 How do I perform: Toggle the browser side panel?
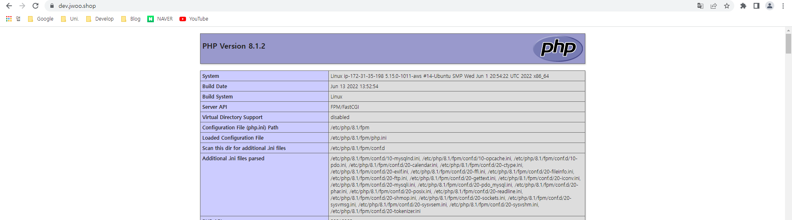757,6
